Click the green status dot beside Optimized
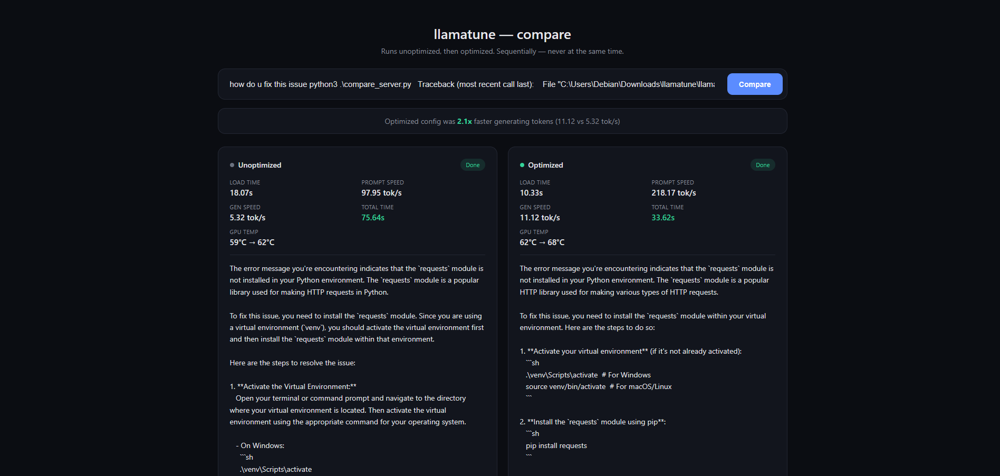The height and width of the screenshot is (476, 1000). (x=522, y=165)
